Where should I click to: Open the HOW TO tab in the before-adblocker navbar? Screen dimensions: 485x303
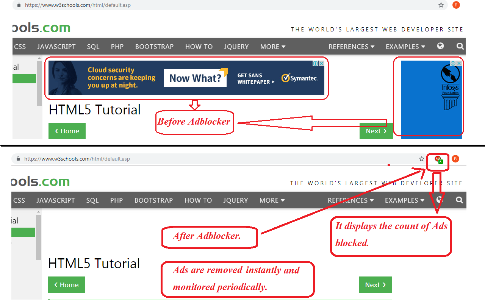point(199,47)
